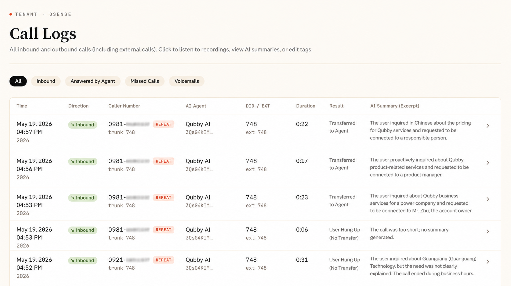Viewport: 511px width, 286px height.
Task: Switch to the Inbound filter tab
Action: tap(46, 81)
